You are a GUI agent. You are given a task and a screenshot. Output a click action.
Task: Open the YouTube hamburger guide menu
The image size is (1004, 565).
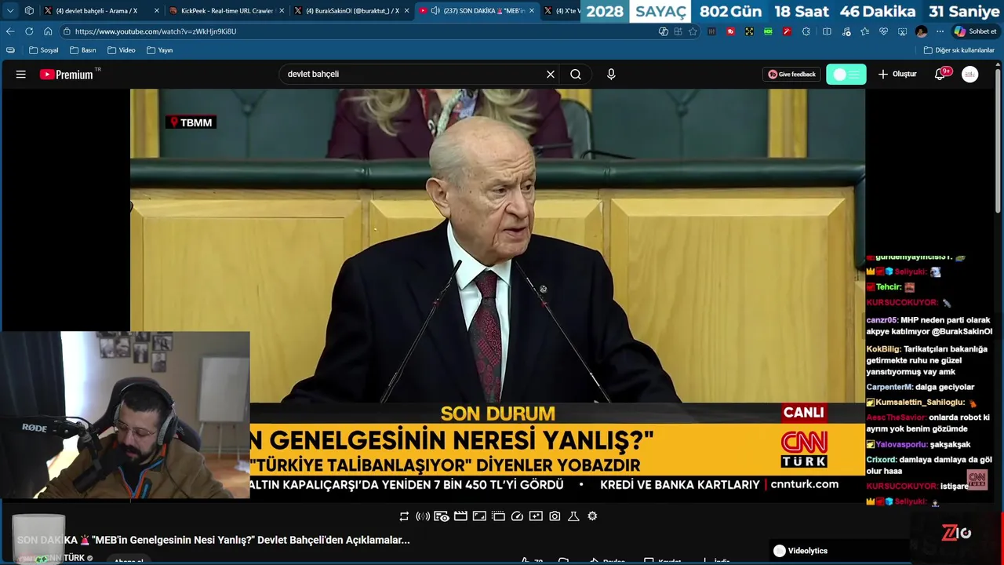21,75
